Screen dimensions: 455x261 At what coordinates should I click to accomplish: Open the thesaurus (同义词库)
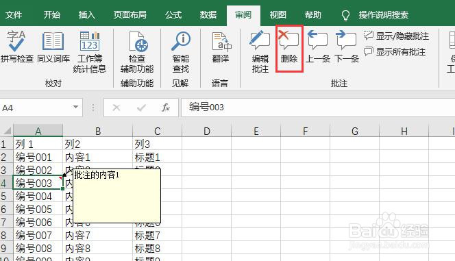coord(53,47)
